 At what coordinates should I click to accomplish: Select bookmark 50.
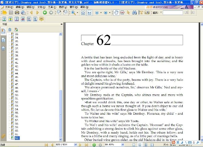(17, 95)
